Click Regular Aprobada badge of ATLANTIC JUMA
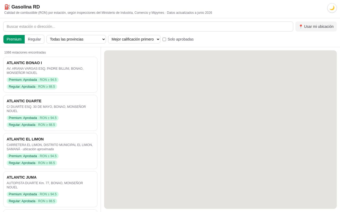Viewport: 340px width, 212px height. tap(32, 201)
